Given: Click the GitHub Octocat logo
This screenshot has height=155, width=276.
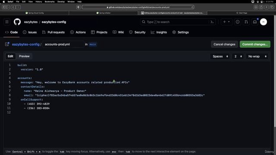Looking at the screenshot, I should pyautogui.click(x=17, y=22).
